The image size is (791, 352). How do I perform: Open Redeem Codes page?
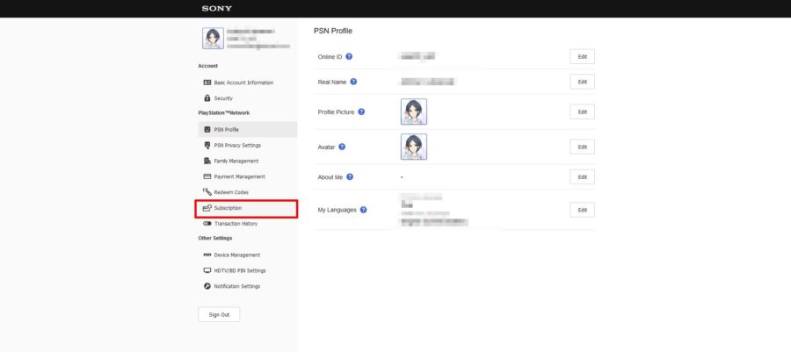(x=248, y=192)
